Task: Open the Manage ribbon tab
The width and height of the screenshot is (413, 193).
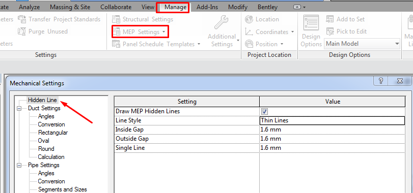Action: click(x=175, y=7)
